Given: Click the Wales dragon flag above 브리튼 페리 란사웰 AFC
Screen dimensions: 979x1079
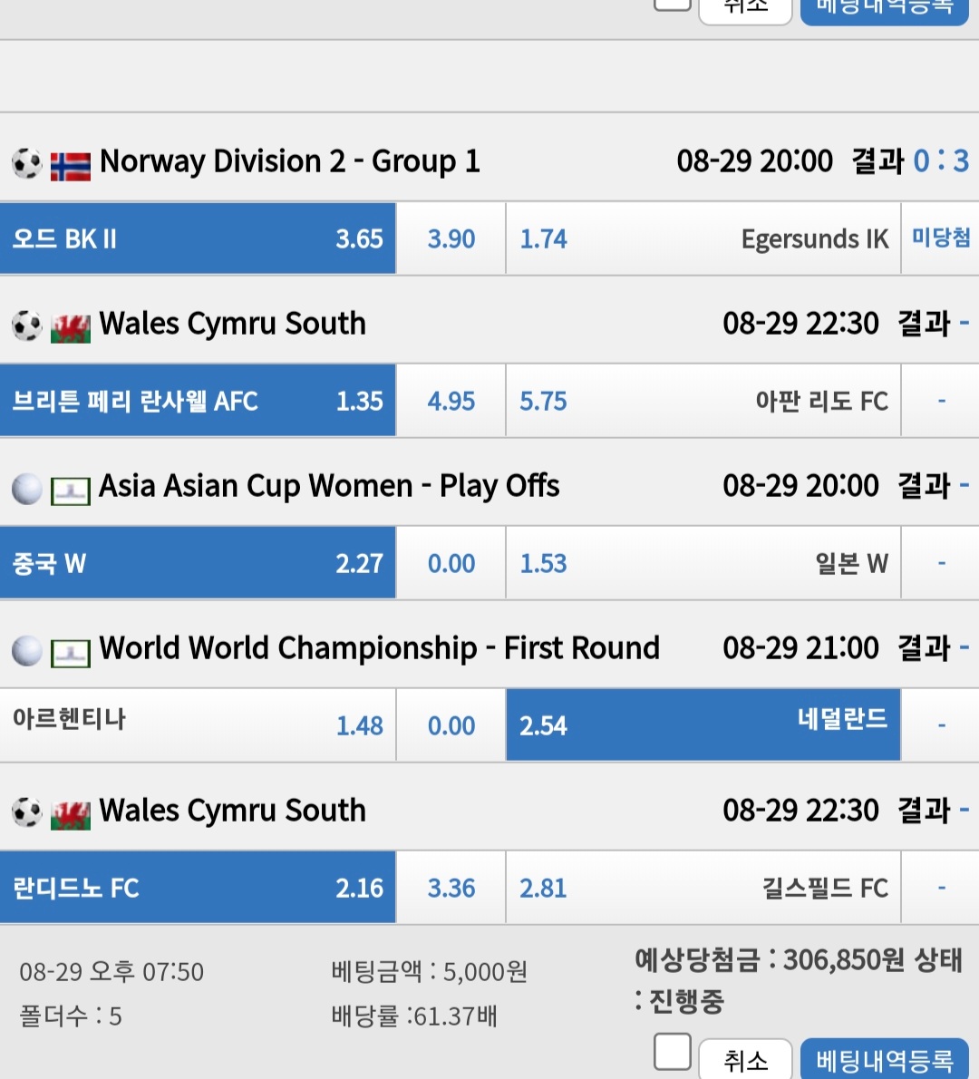Looking at the screenshot, I should coord(70,327).
